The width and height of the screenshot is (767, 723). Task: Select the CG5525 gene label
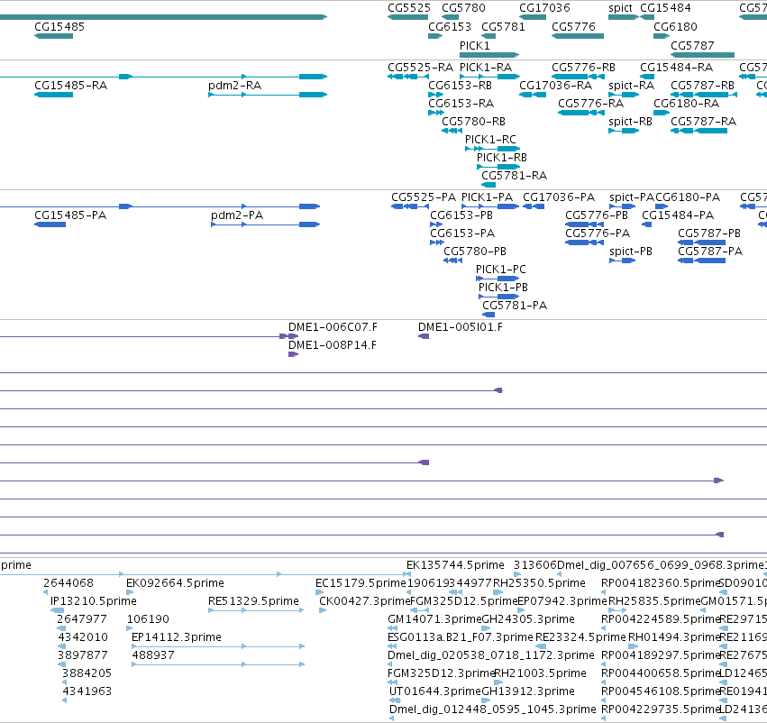(409, 8)
